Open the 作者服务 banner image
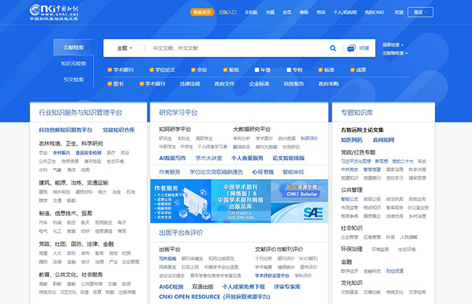Screen dimensions: 472x304 pos(181,201)
